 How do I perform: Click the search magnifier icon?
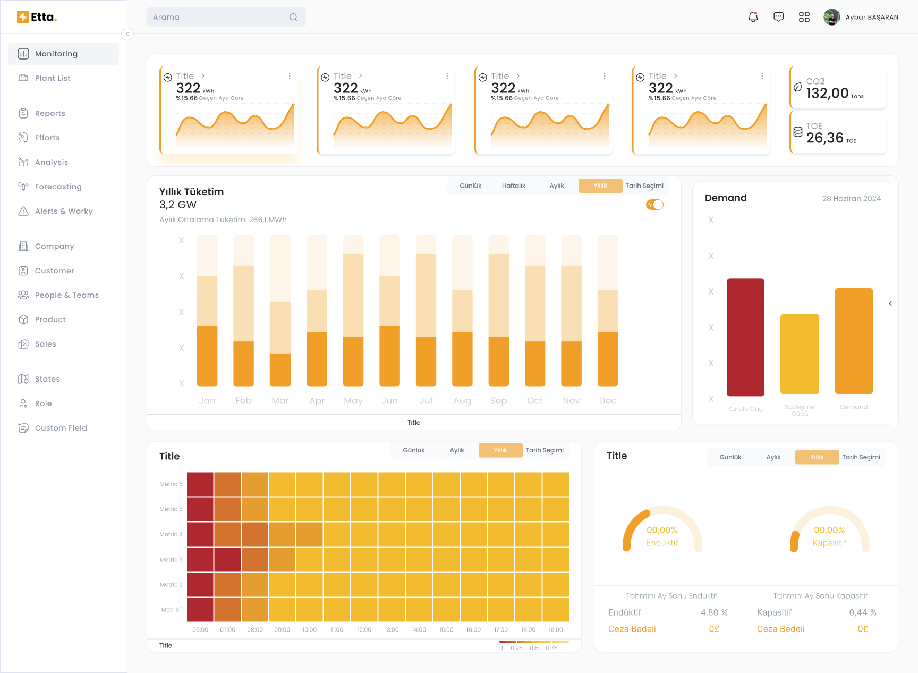click(293, 17)
